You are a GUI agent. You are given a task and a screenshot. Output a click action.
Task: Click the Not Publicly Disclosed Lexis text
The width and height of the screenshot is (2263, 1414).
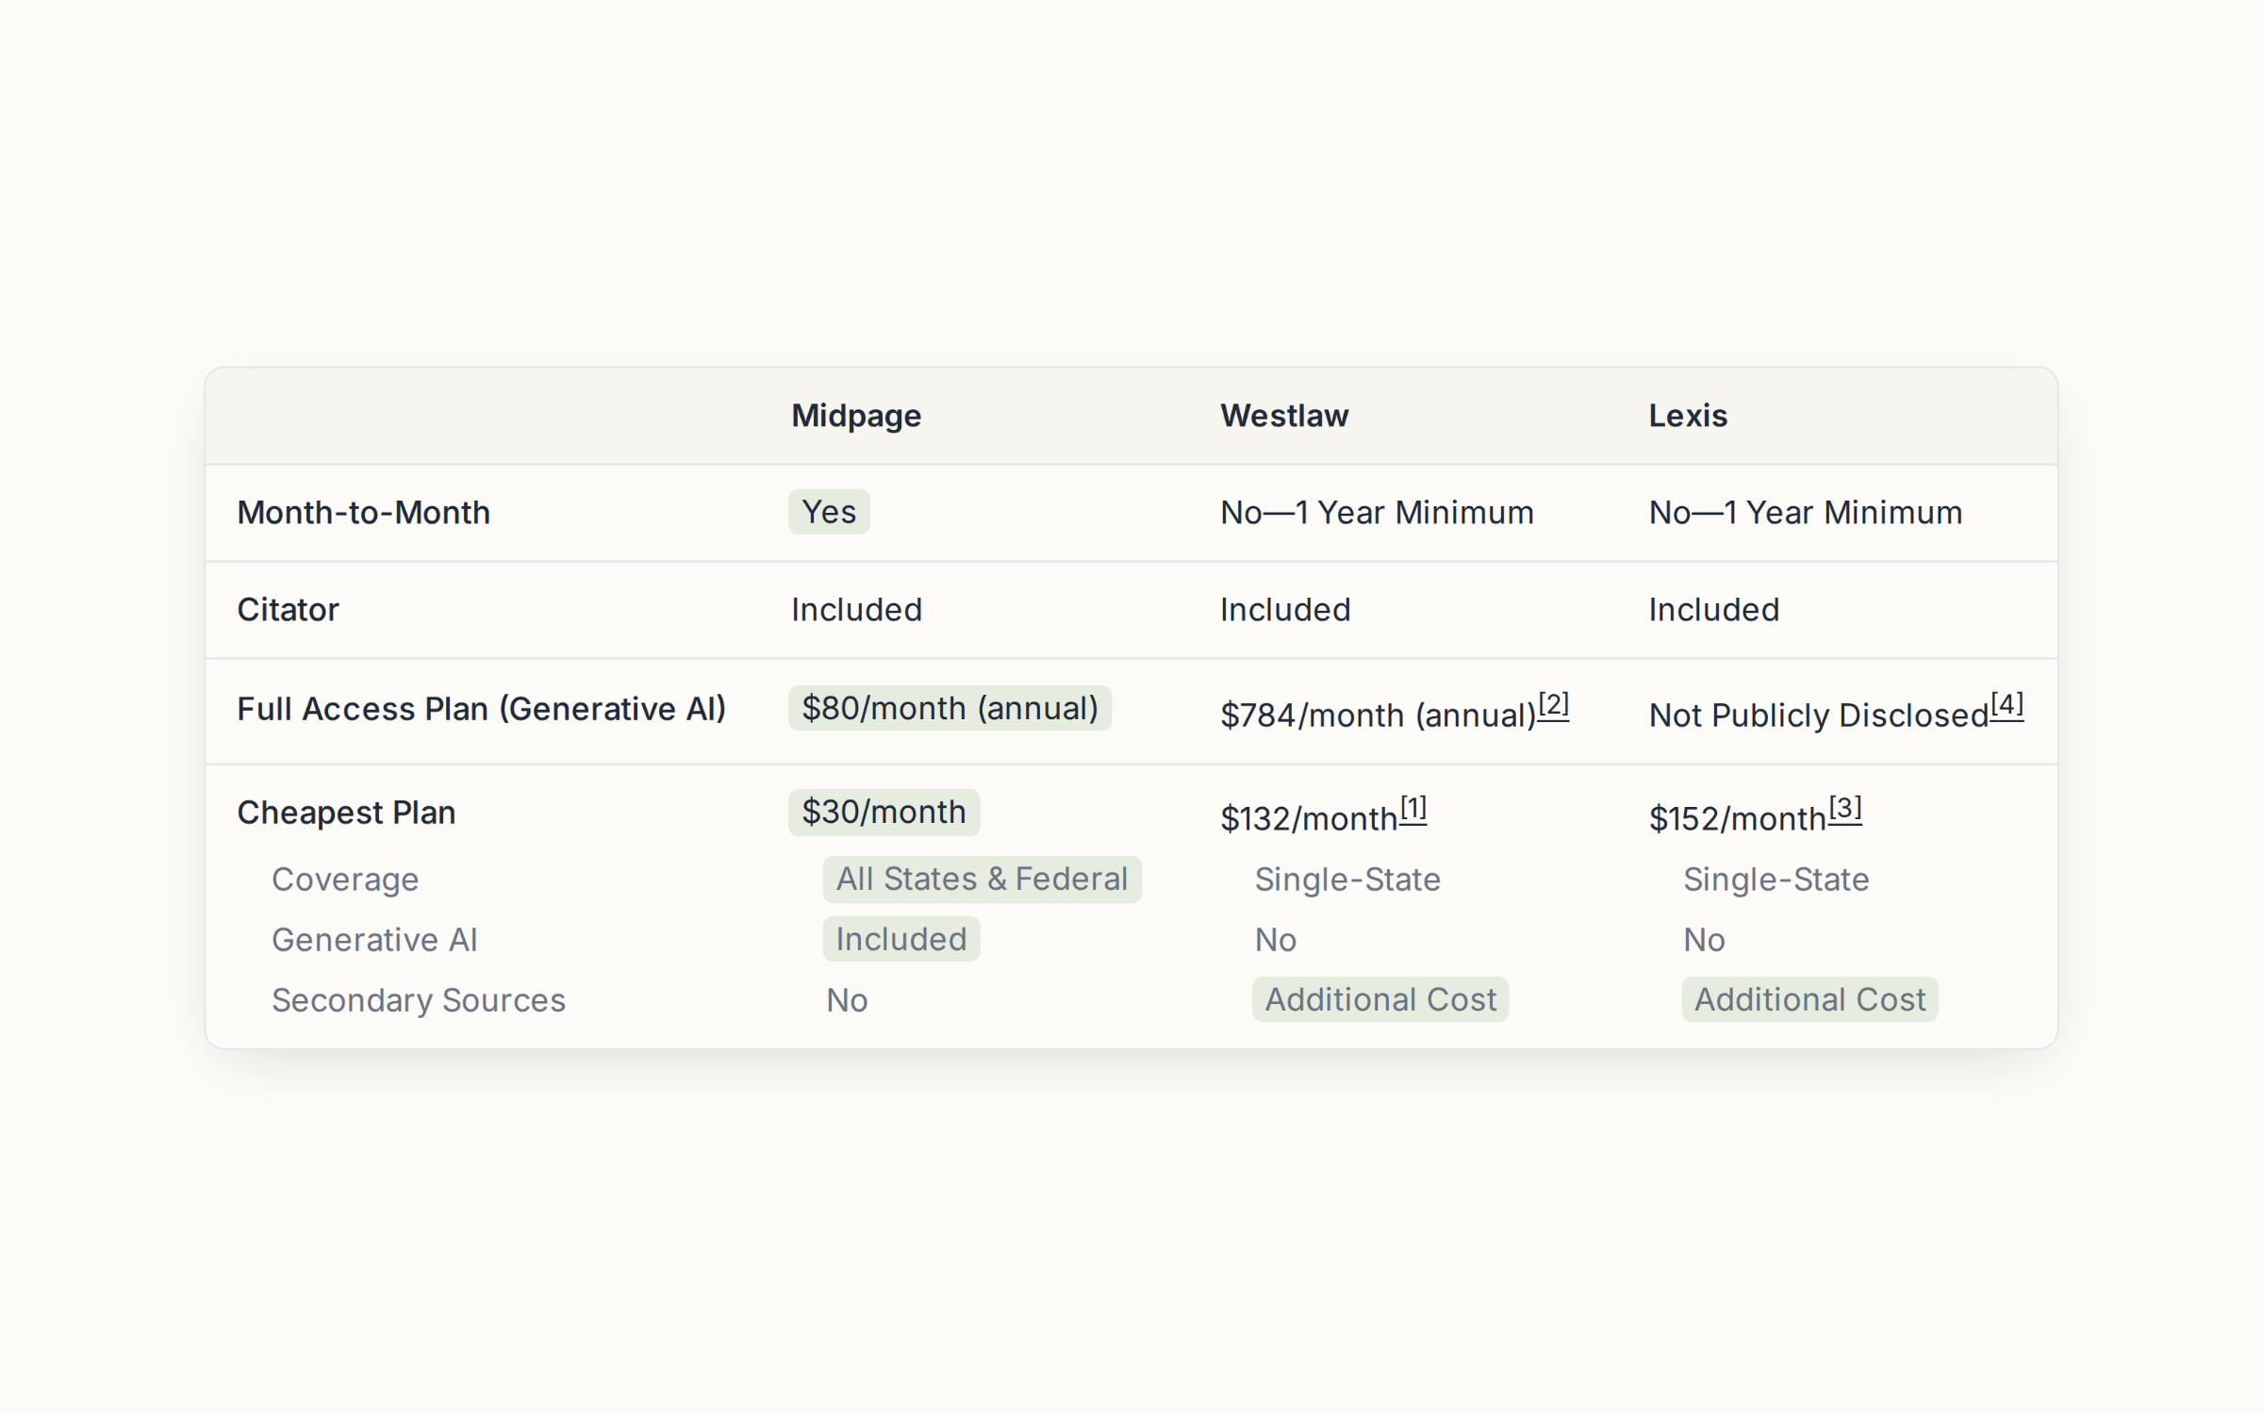(x=1819, y=715)
